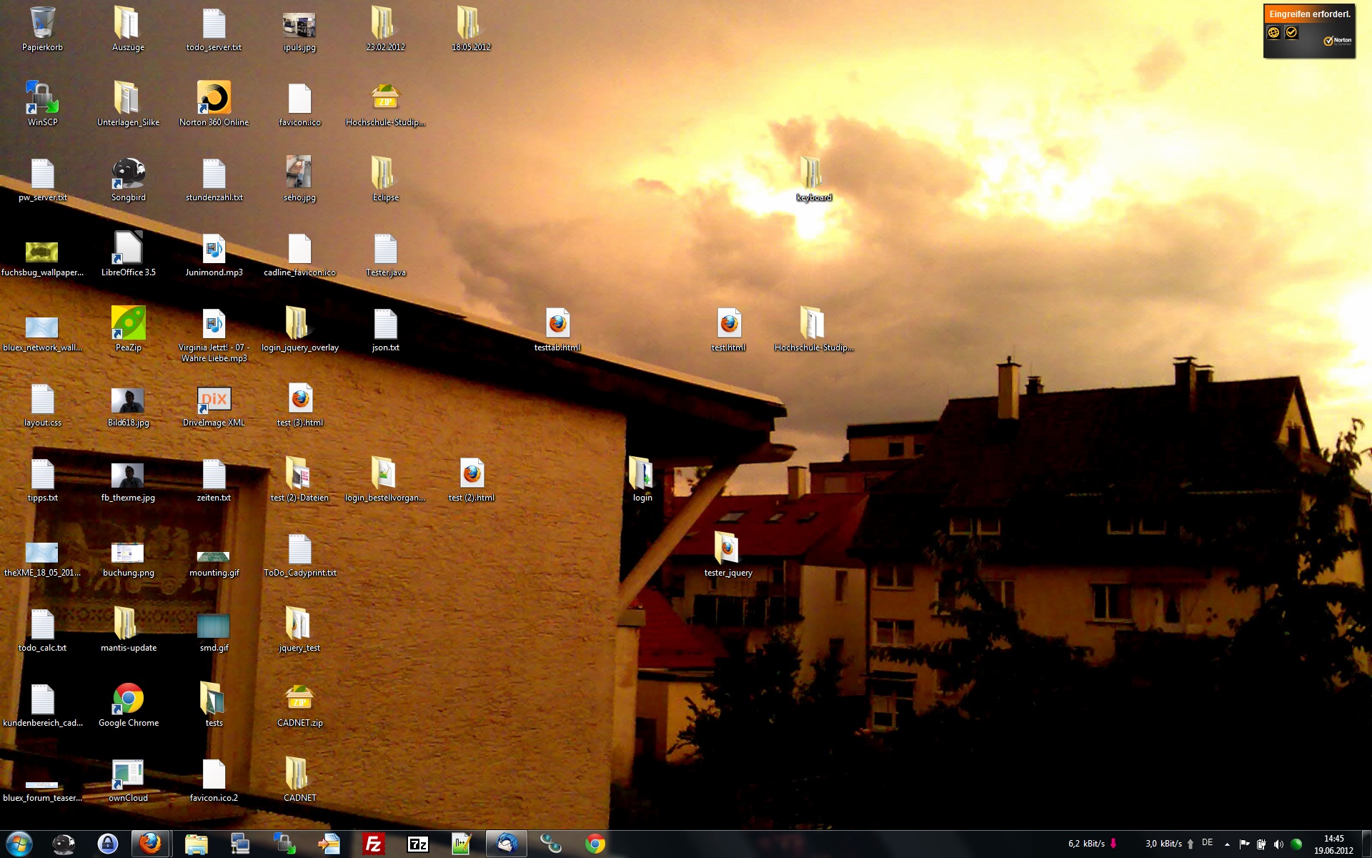Select the DriveImage XML desktop shortcut
The height and width of the screenshot is (858, 1372).
coord(214,402)
